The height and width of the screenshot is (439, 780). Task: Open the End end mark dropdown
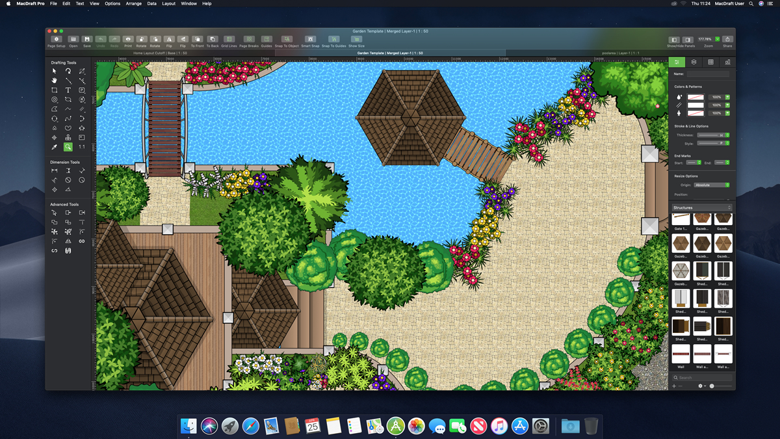[721, 163]
